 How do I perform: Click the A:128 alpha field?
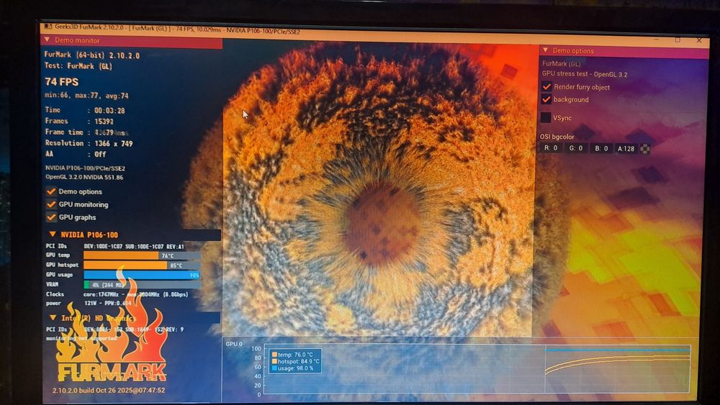[626, 149]
